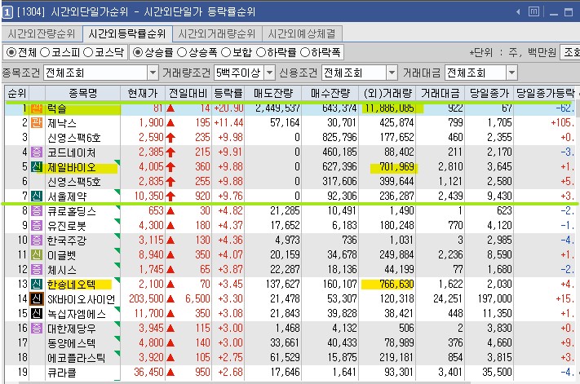Click the light green 신 badge next to 이글벳
Viewport: 580px width, 384px height.
[x=37, y=254]
